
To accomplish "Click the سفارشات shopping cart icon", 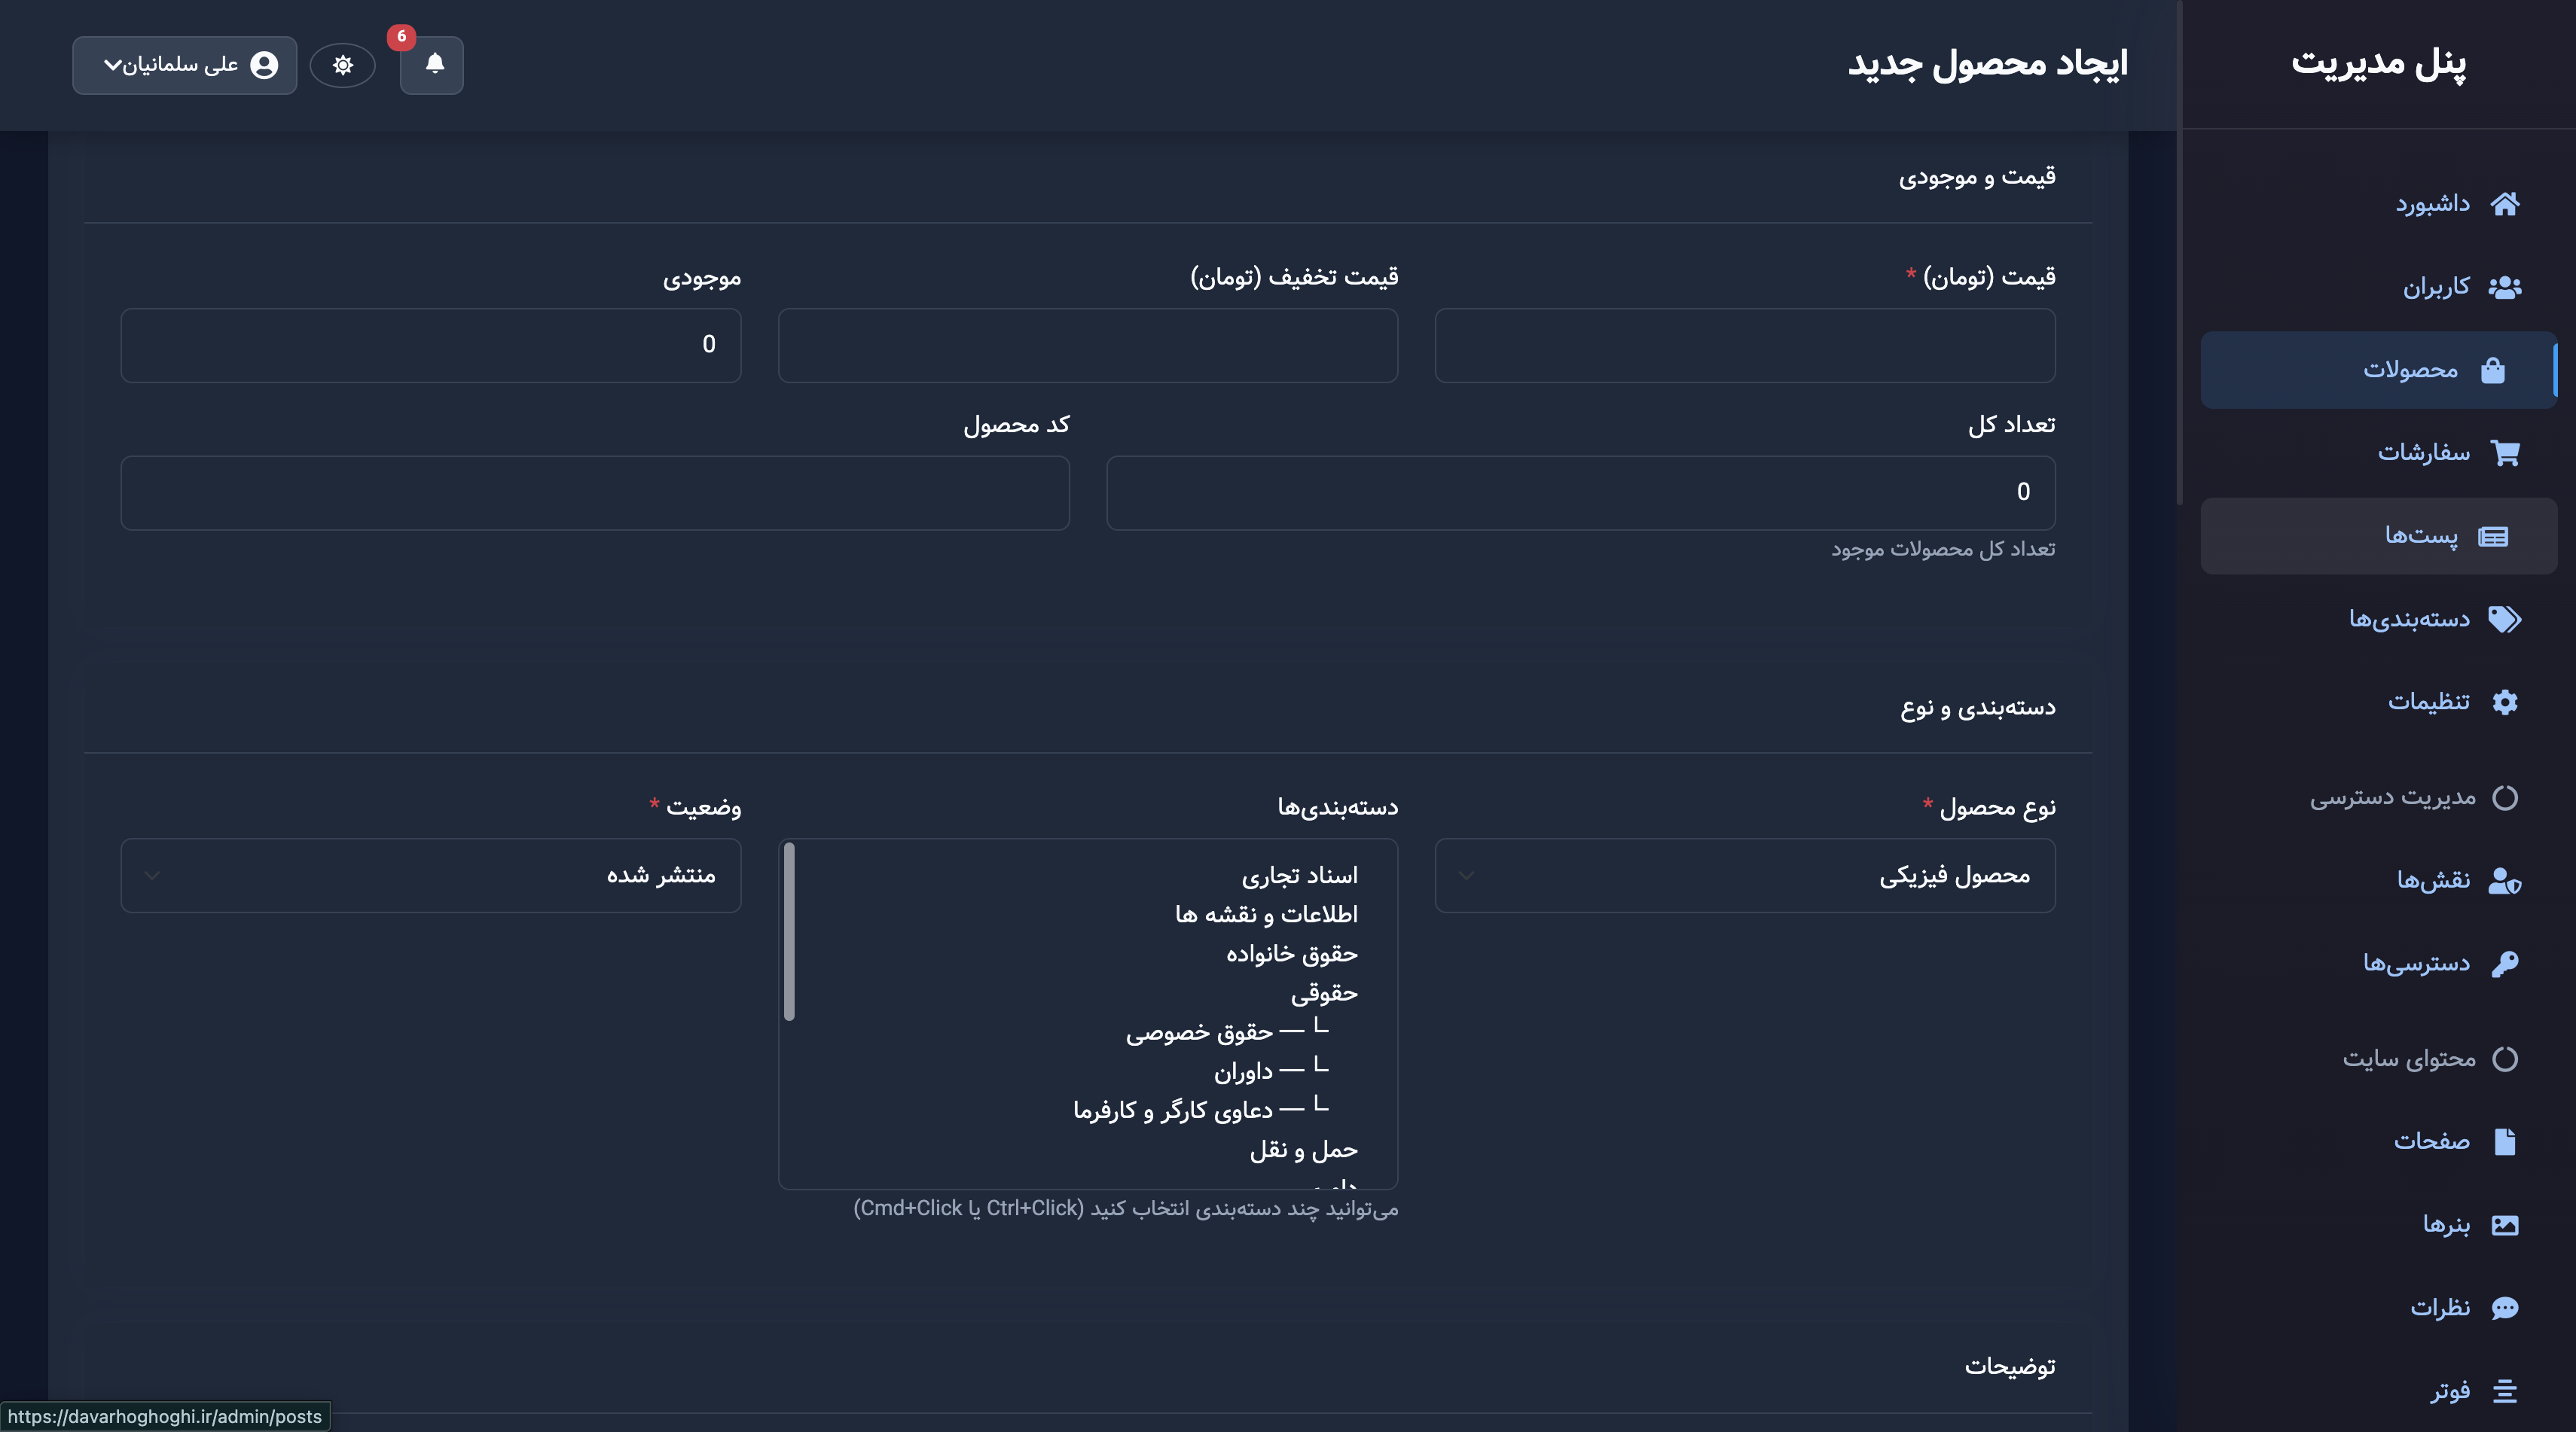I will point(2505,452).
